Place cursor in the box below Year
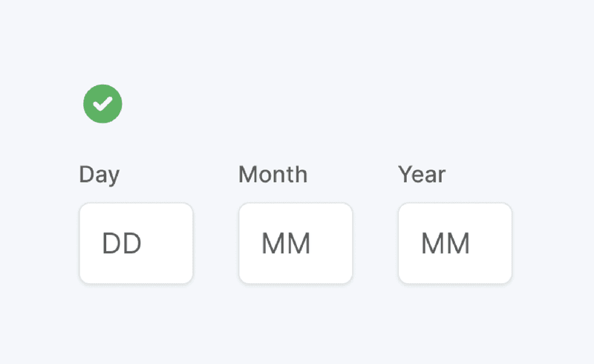The height and width of the screenshot is (364, 594). (455, 243)
